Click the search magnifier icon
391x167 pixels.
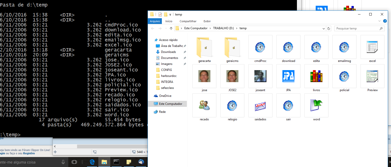(x=381, y=28)
